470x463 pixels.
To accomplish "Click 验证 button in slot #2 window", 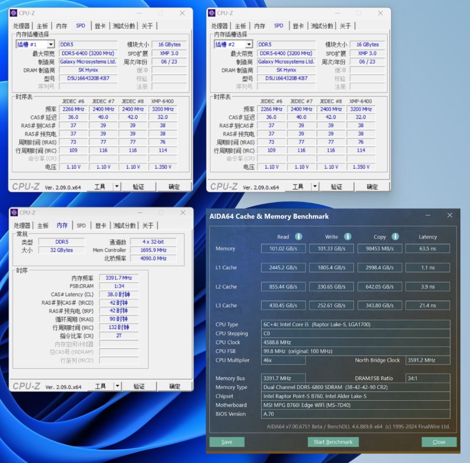I will pos(336,187).
